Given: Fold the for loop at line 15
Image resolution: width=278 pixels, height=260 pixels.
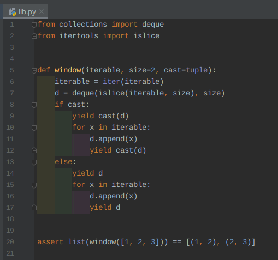Looking at the screenshot, I should (34, 185).
